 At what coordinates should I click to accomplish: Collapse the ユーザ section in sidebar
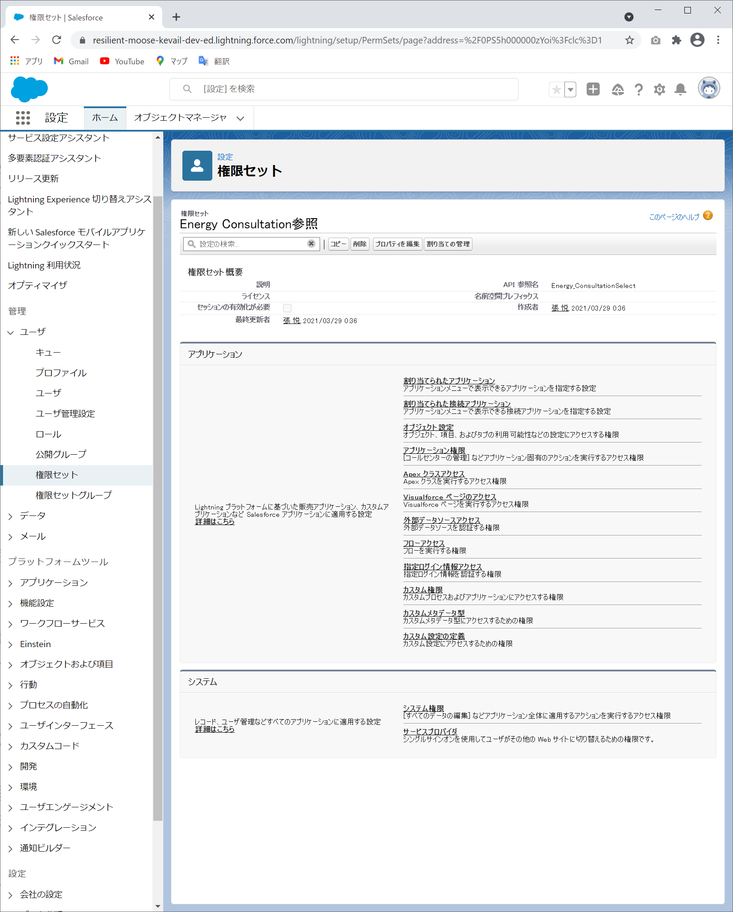point(11,332)
